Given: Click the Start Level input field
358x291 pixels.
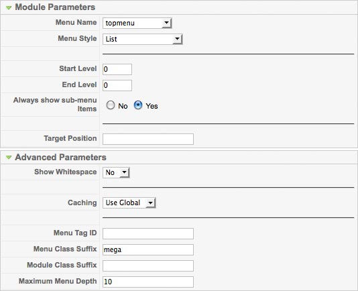Looking at the screenshot, I should point(117,69).
